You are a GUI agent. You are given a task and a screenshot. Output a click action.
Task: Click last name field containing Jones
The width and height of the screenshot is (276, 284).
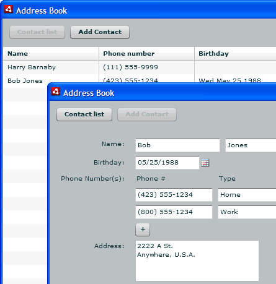click(251, 145)
